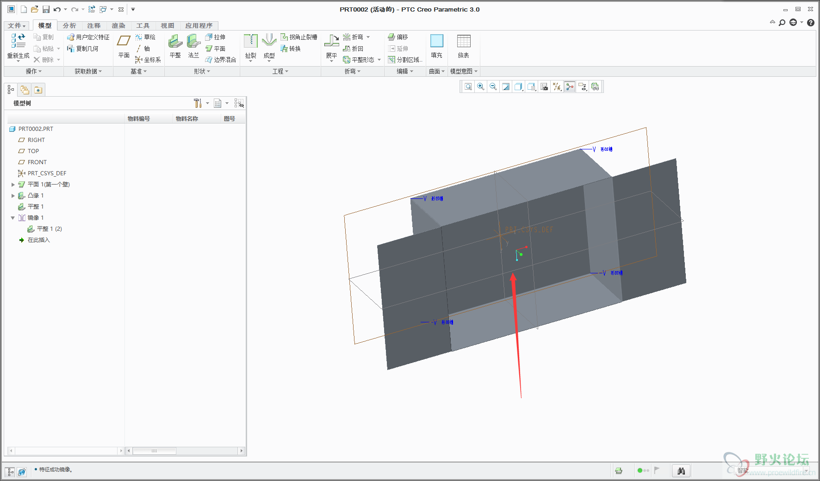Switch to the Analysis (分析) tab
The height and width of the screenshot is (481, 820).
(x=69, y=25)
